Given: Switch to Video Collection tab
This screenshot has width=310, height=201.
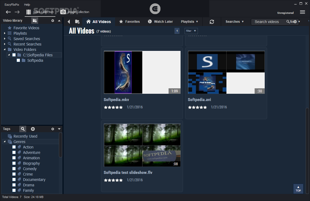Looking at the screenshot, I should coord(40,12).
